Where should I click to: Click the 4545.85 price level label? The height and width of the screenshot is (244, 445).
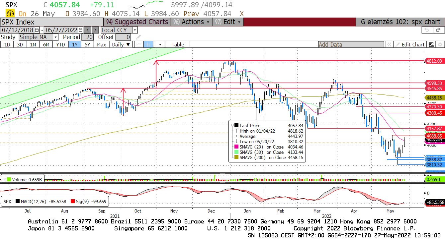click(434, 89)
